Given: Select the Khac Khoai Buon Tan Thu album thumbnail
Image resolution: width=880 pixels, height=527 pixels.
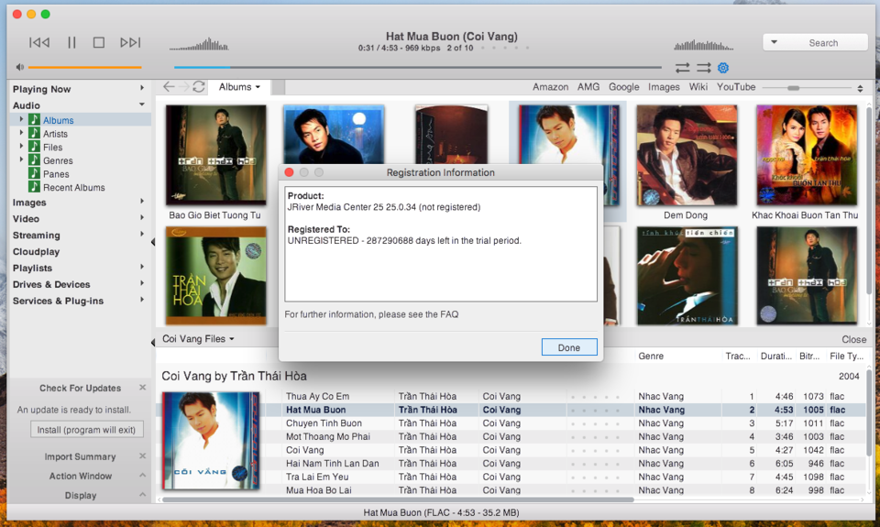Looking at the screenshot, I should pyautogui.click(x=807, y=155).
